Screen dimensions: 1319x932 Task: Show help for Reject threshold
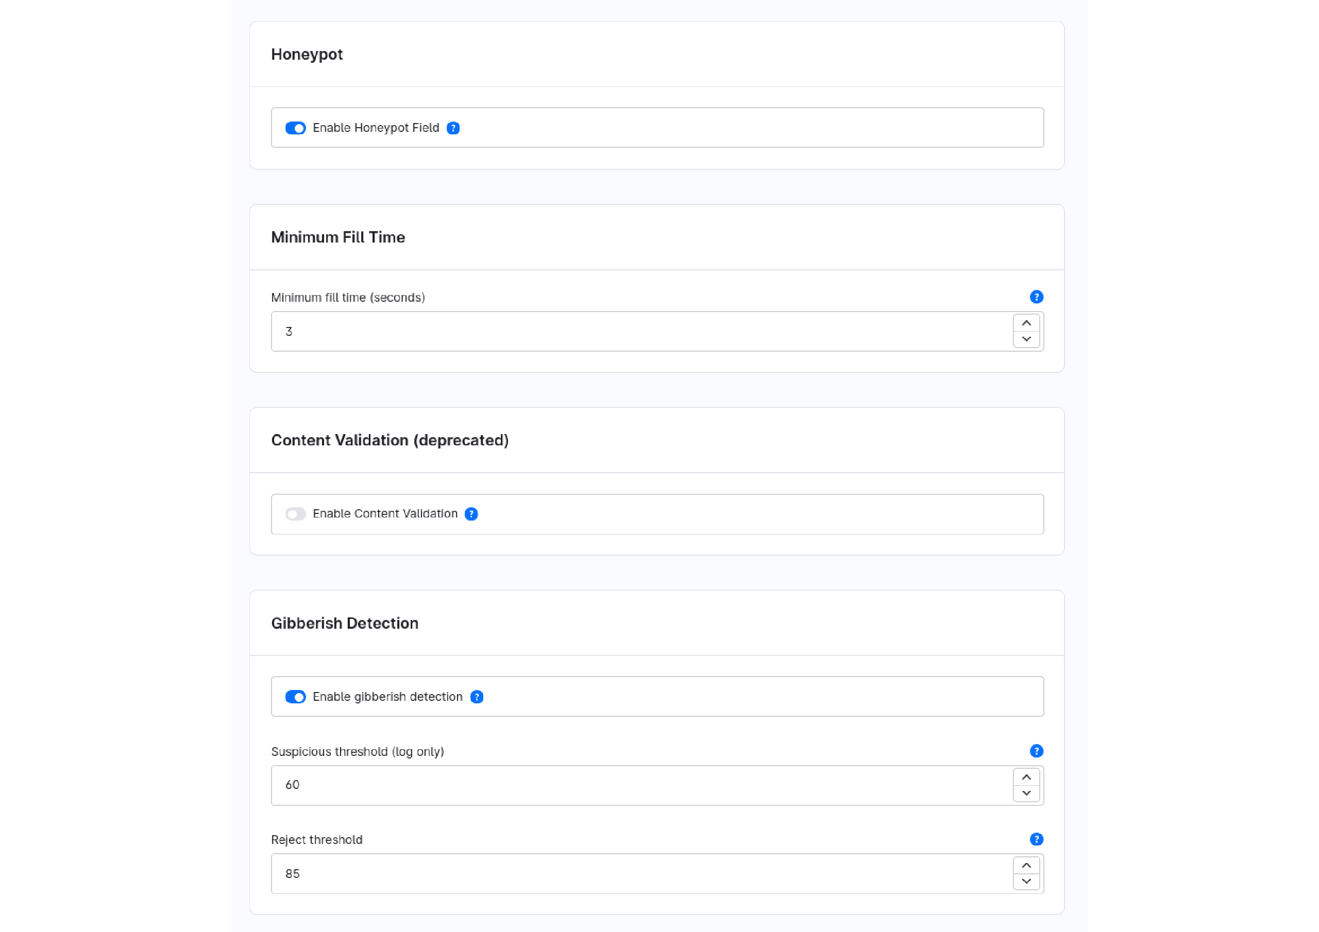pyautogui.click(x=1036, y=839)
